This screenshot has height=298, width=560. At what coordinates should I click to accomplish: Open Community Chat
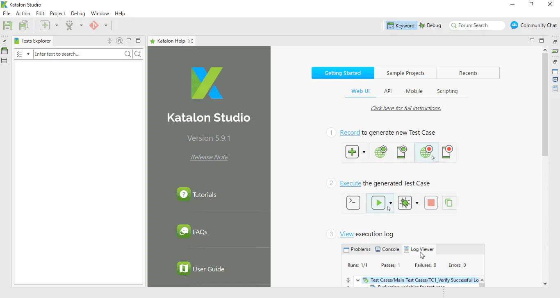pyautogui.click(x=533, y=25)
